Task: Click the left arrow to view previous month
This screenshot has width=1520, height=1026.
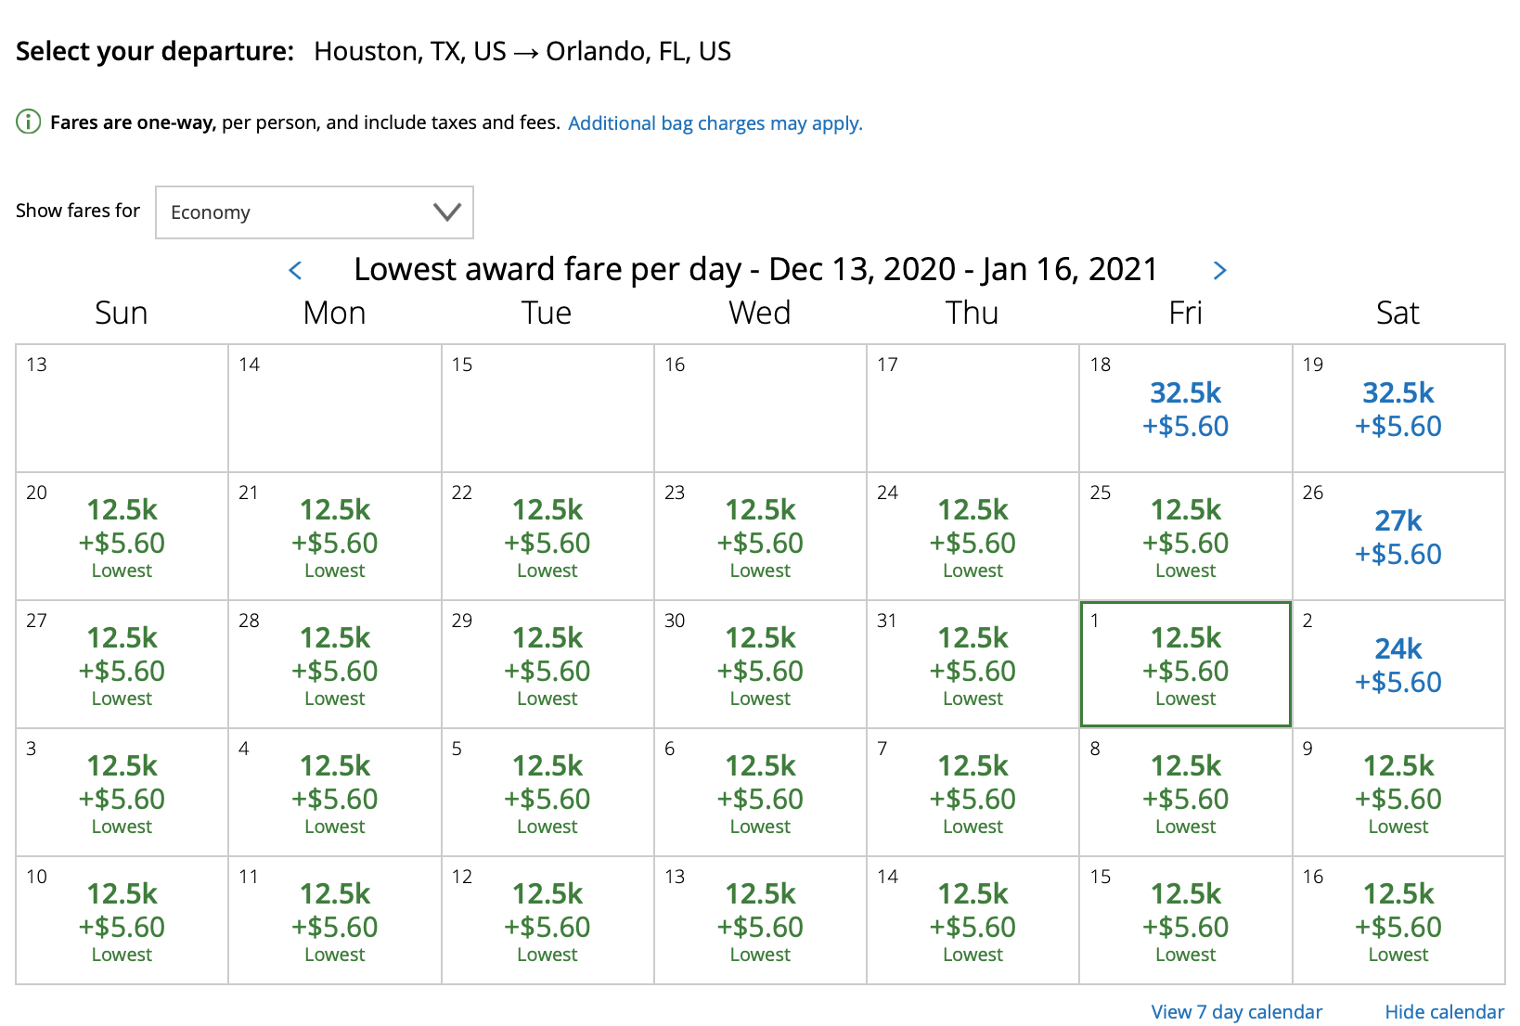Action: point(294,270)
